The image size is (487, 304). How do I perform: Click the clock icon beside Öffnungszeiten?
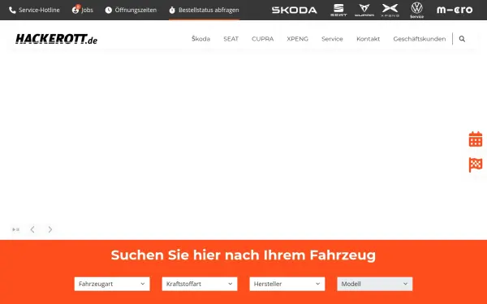click(109, 11)
